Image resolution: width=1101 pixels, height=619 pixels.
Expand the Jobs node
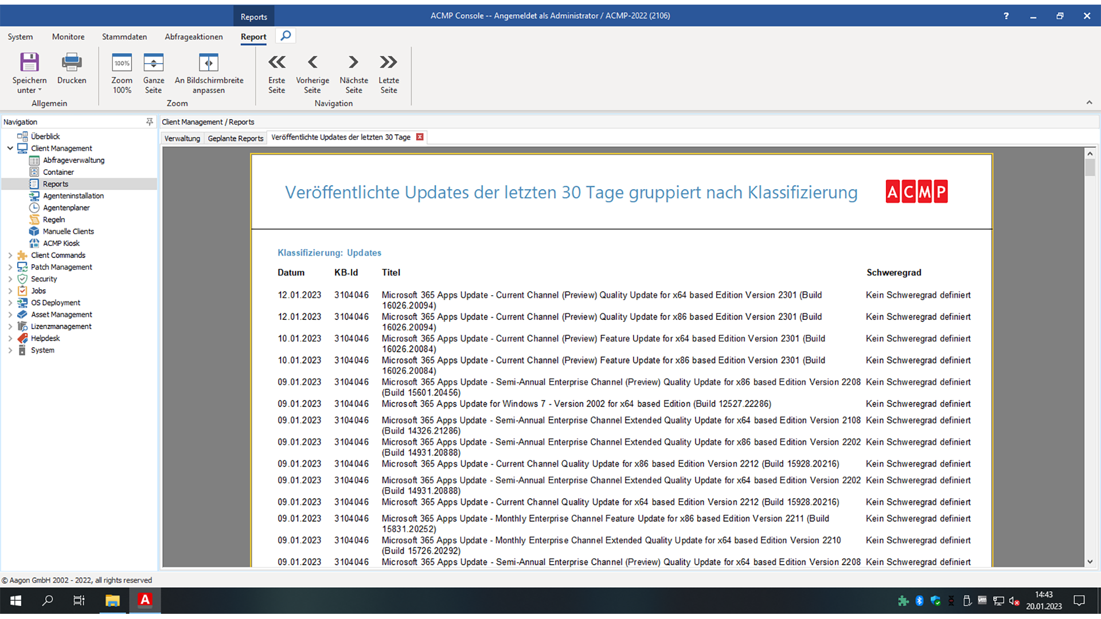(x=10, y=291)
